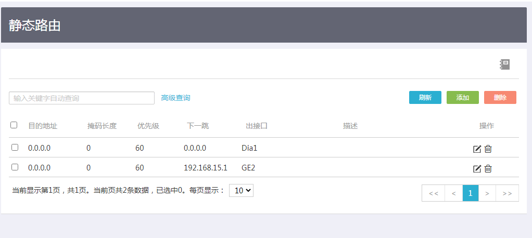The image size is (532, 238).
Task: Open 高级查询 advanced search link
Action: [175, 98]
